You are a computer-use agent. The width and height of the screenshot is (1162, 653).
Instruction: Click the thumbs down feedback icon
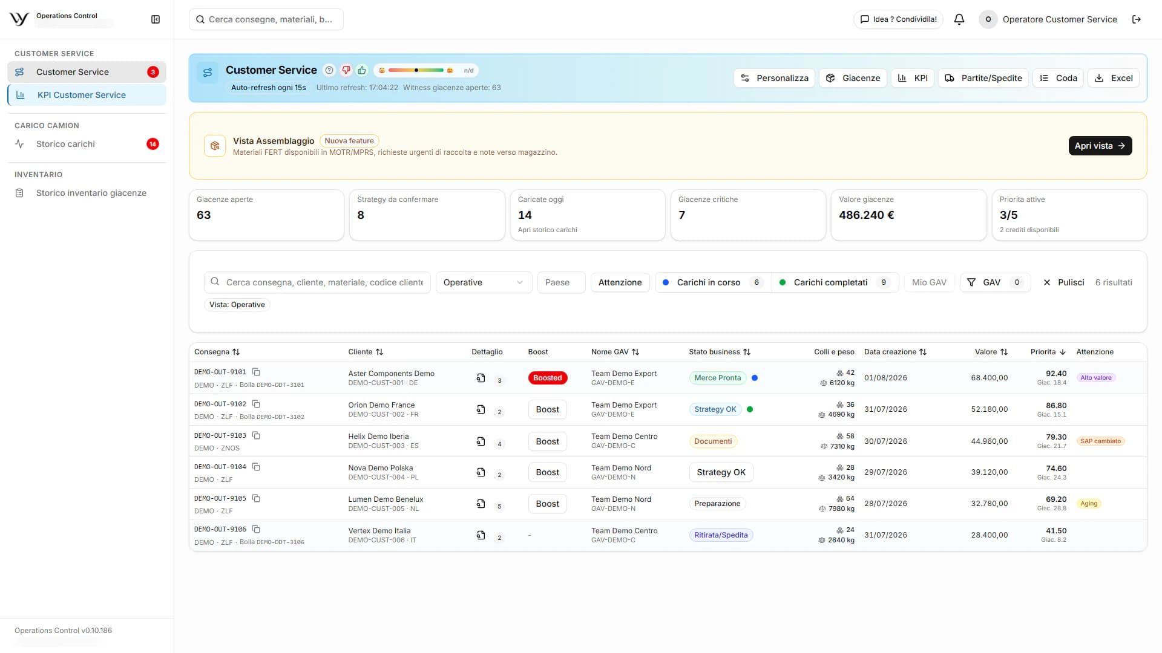[346, 70]
